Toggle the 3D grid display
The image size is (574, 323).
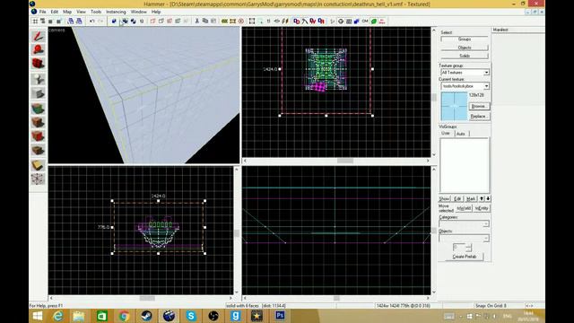coord(43,22)
